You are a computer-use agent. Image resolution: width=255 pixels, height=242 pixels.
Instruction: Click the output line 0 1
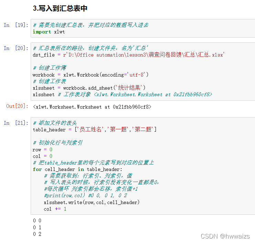point(37,227)
